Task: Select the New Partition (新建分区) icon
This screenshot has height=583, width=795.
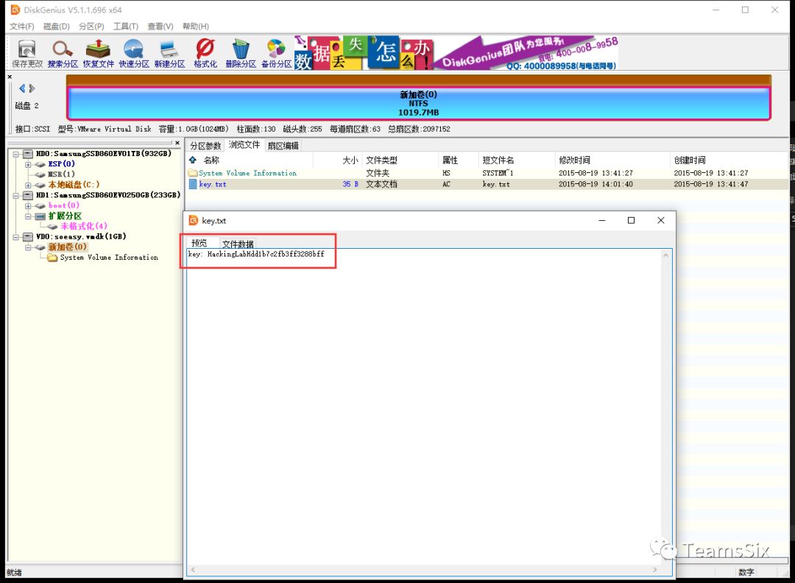Action: pos(169,53)
